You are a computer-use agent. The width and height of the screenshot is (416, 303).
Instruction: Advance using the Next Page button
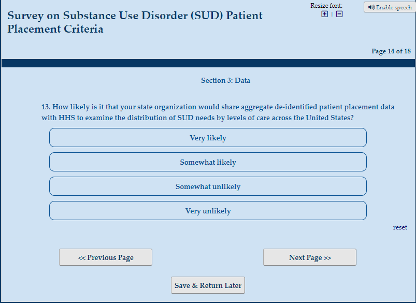click(x=310, y=257)
